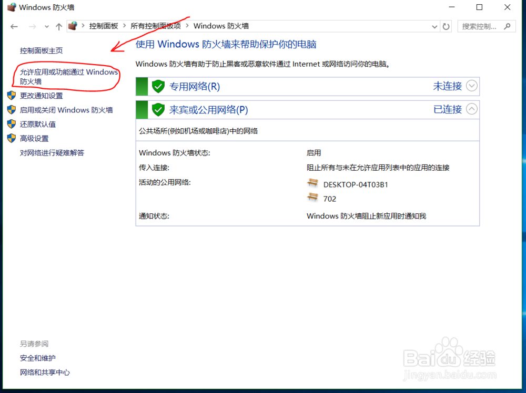
Task: Click the forward navigation arrow
Action: [x=32, y=26]
